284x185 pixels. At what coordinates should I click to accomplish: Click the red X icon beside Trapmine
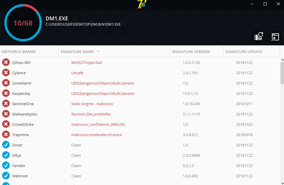pyautogui.click(x=6, y=134)
